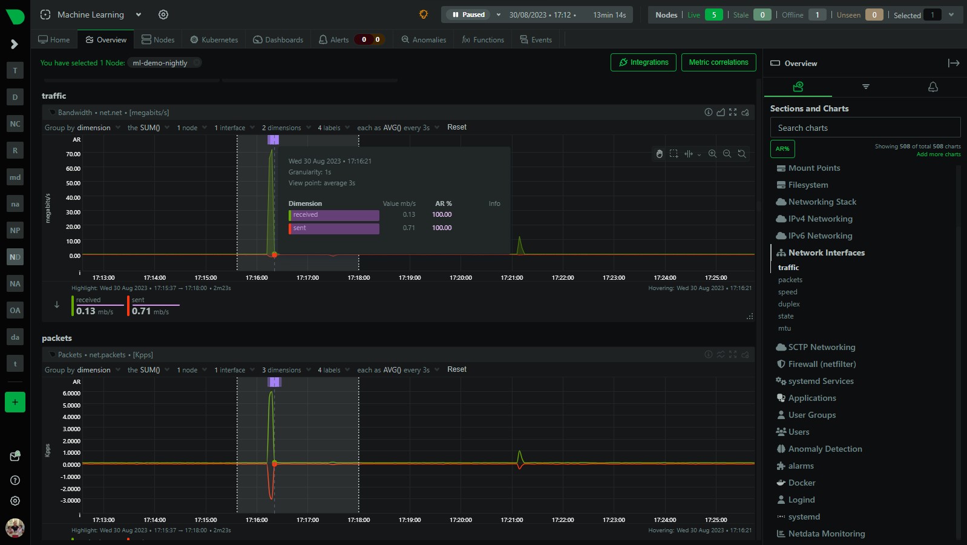This screenshot has width=967, height=545.
Task: Toggle the AR% anomaly rate button
Action: [x=782, y=149]
